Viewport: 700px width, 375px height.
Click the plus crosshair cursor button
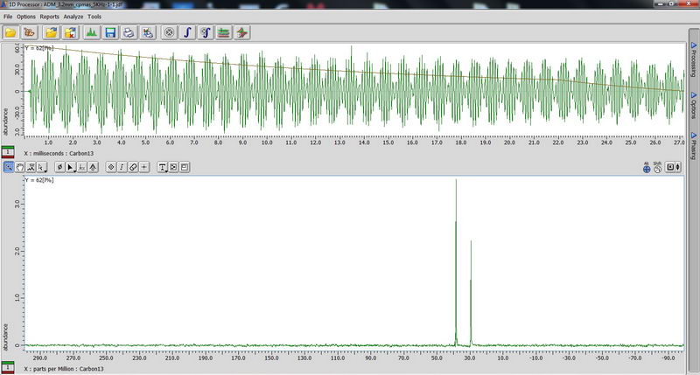(143, 167)
